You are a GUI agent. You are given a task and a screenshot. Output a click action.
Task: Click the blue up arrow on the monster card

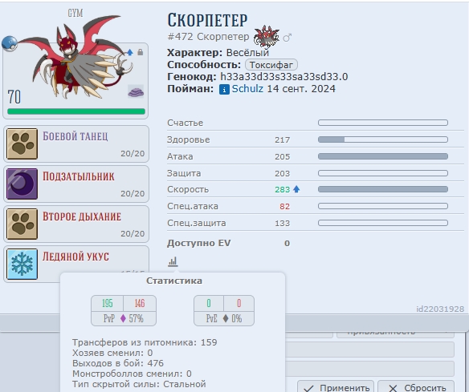130,53
